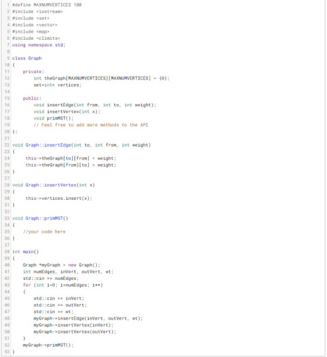Click the 'public:' keyword
The width and height of the screenshot is (327, 357).
point(32,98)
